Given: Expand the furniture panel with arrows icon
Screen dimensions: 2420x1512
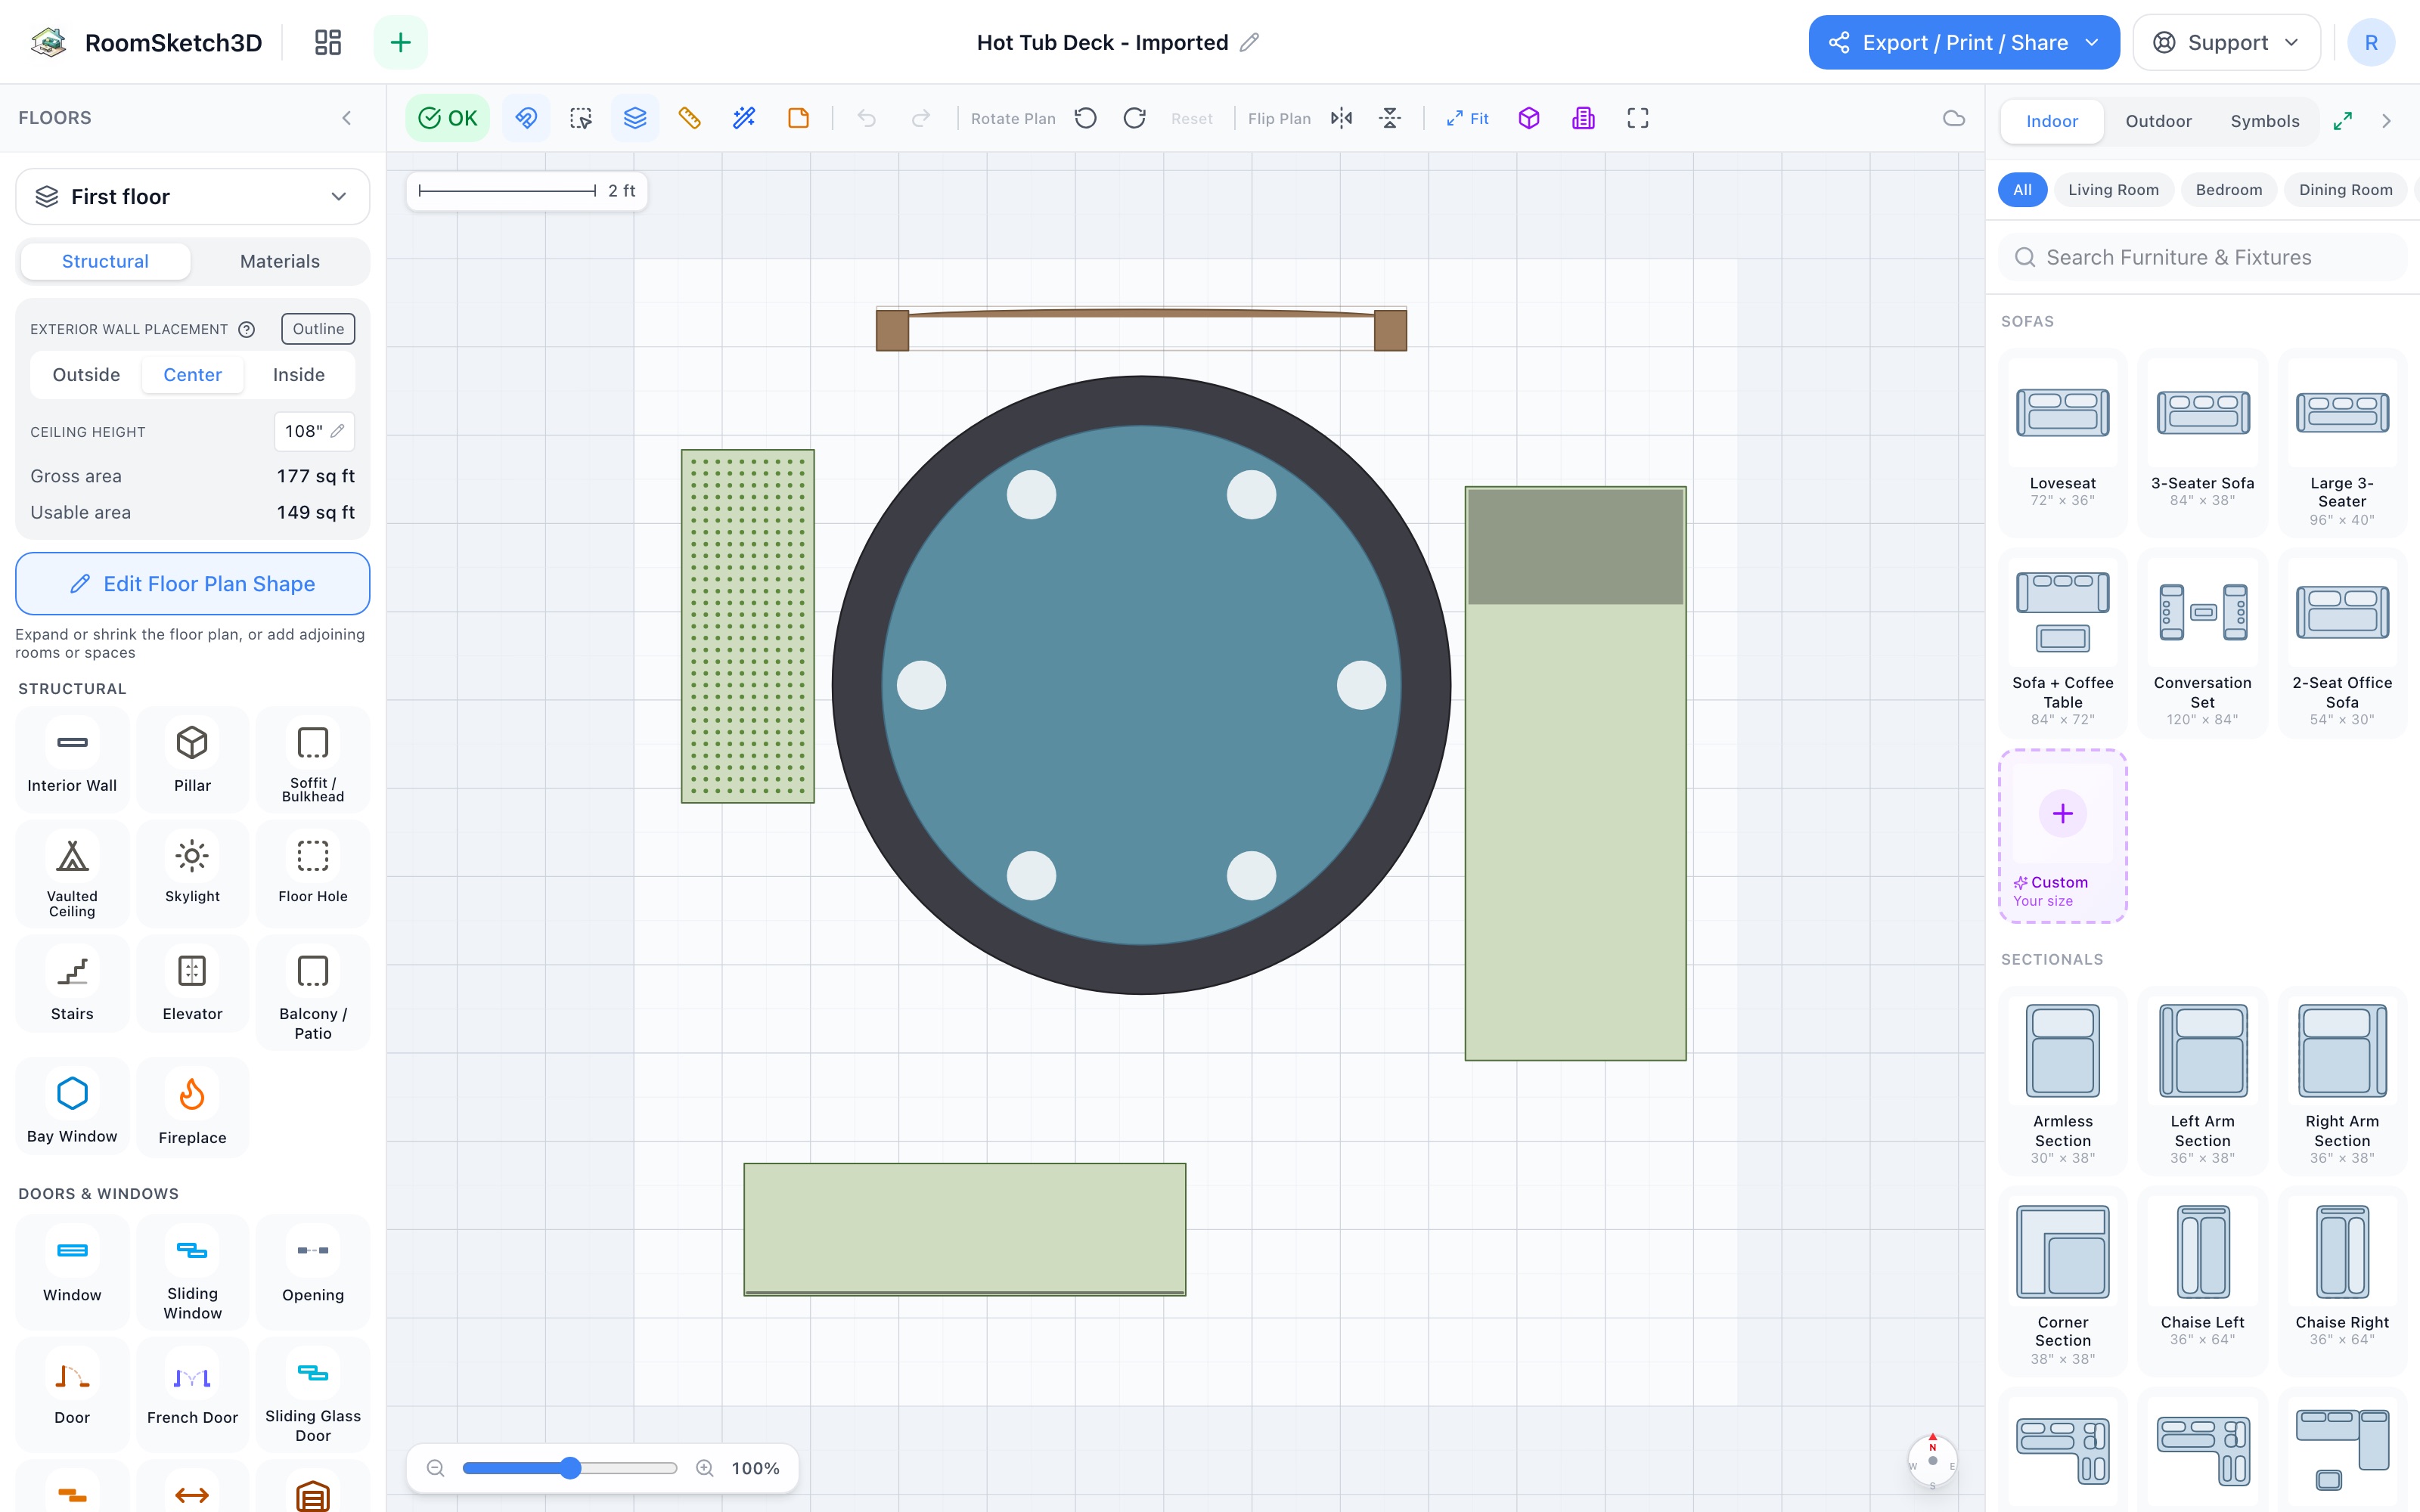Looking at the screenshot, I should click(x=2343, y=121).
